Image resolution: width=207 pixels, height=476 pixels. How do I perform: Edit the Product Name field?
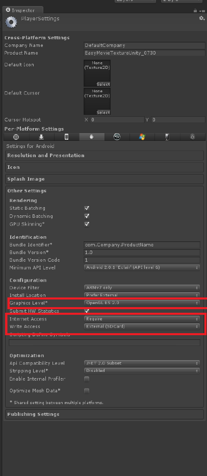(144, 53)
